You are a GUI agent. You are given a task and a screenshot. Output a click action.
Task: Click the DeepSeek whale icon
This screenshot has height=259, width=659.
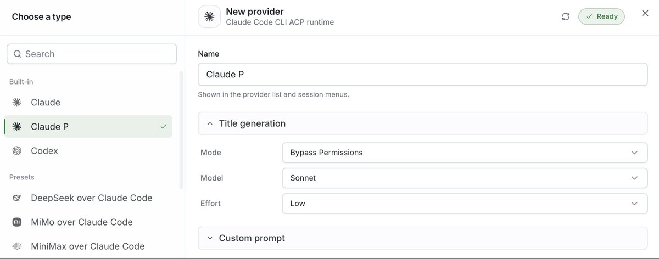click(17, 198)
